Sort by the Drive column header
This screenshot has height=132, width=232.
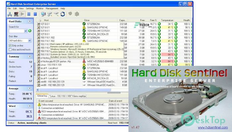point(100,20)
